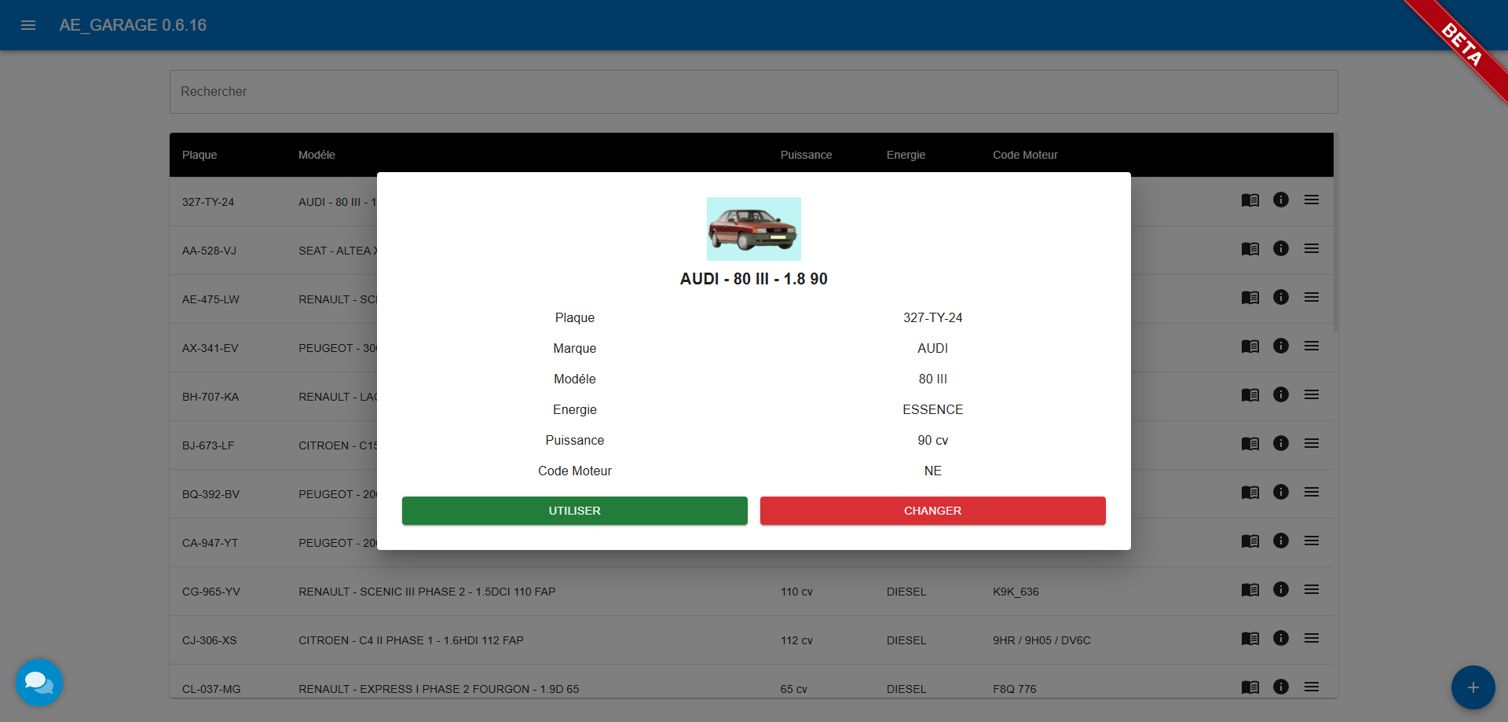Open manual book icon for BH-707-KA
This screenshot has width=1508, height=722.
click(x=1250, y=395)
